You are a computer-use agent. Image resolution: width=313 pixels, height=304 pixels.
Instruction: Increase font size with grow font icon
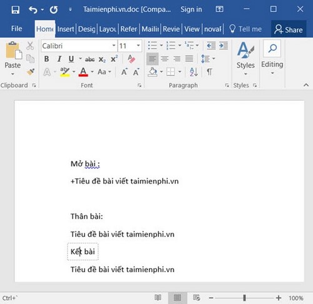(x=125, y=72)
